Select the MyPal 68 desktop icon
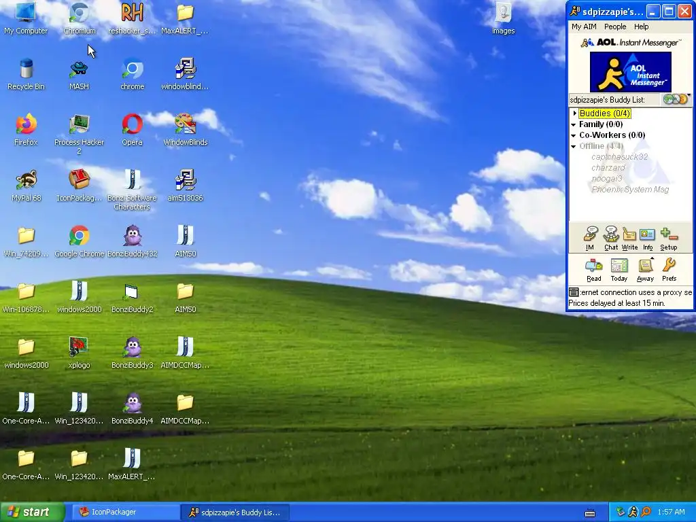 click(26, 185)
